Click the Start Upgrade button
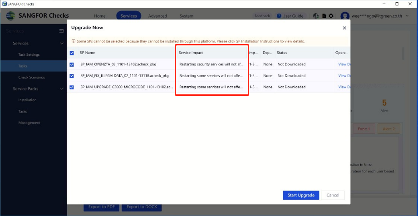The image size is (418, 216). point(301,195)
